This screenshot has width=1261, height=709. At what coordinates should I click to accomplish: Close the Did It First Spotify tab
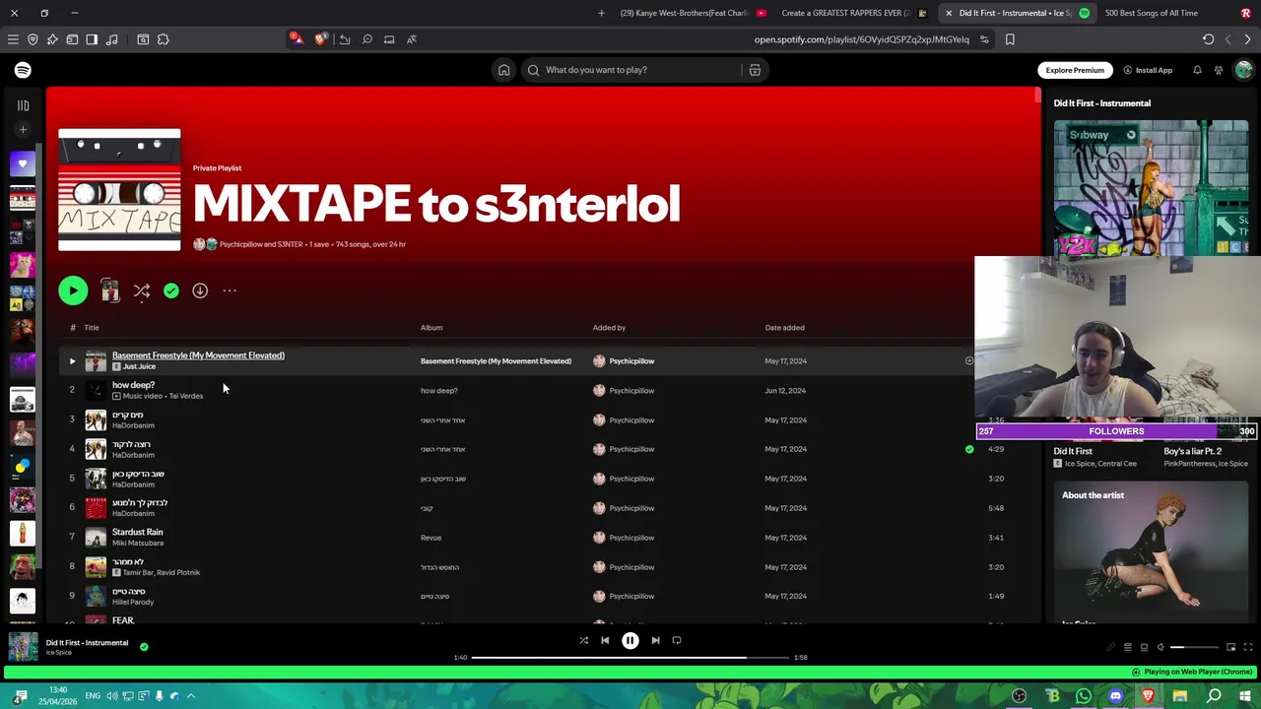click(x=949, y=13)
